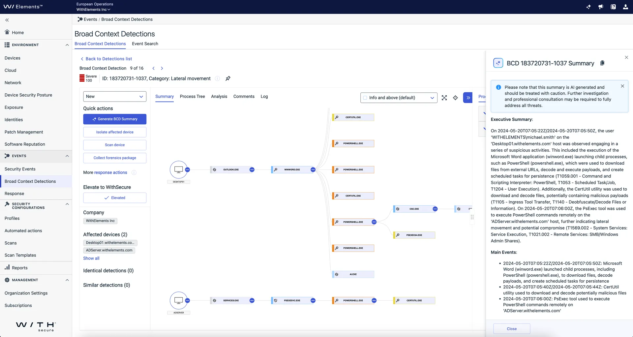Open the Event Search tab
Screen dimensions: 633x337
click(x=145, y=44)
